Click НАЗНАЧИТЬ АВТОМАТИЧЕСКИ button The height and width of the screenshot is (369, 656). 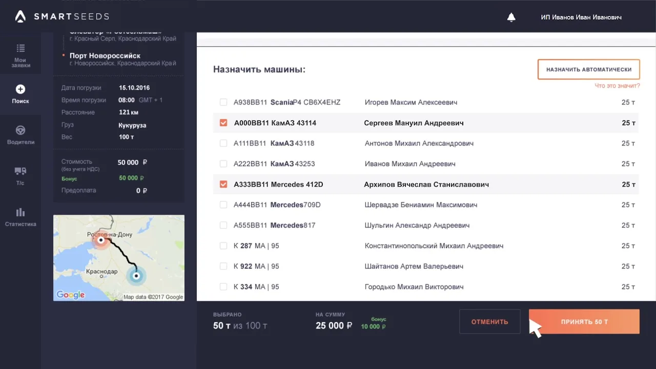(589, 69)
